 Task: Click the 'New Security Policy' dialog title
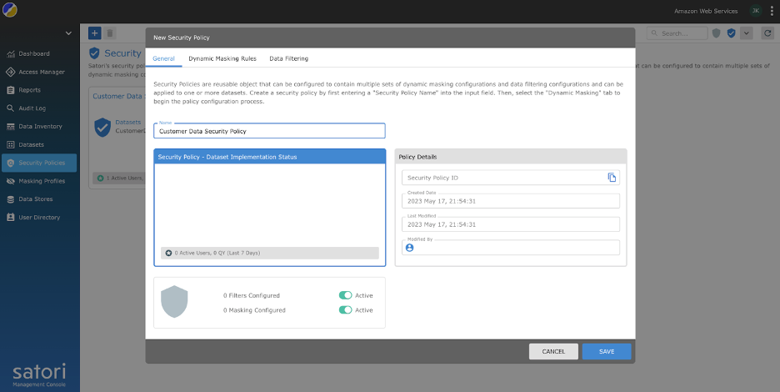pyautogui.click(x=182, y=38)
